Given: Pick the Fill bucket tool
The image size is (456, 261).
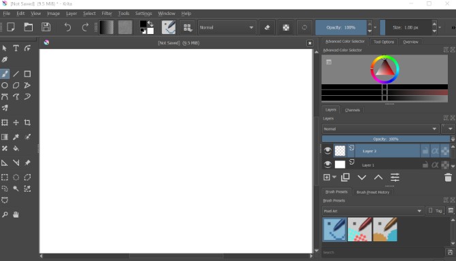Looking at the screenshot, I should pos(16,148).
